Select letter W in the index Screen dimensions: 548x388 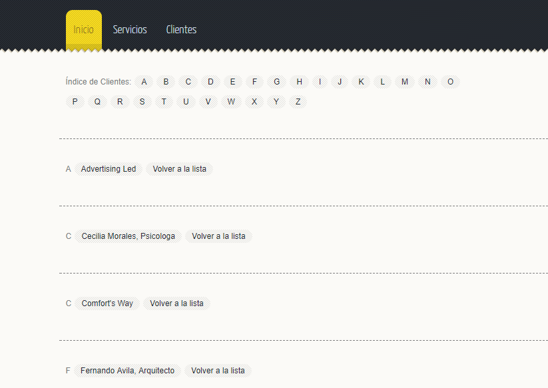tap(231, 102)
